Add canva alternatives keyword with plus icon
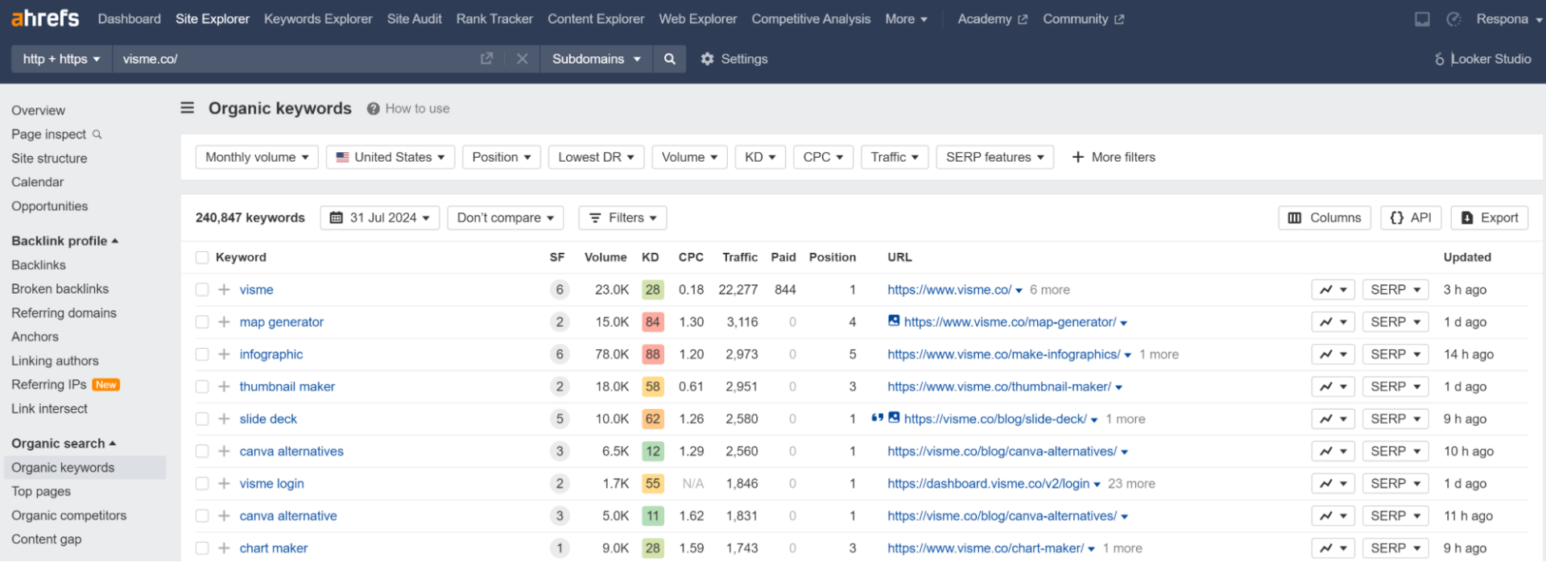1546x562 pixels. 224,452
